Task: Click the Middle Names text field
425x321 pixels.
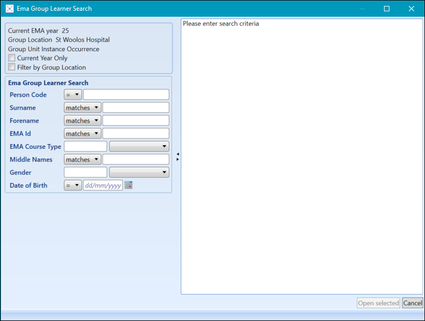Action: 136,159
